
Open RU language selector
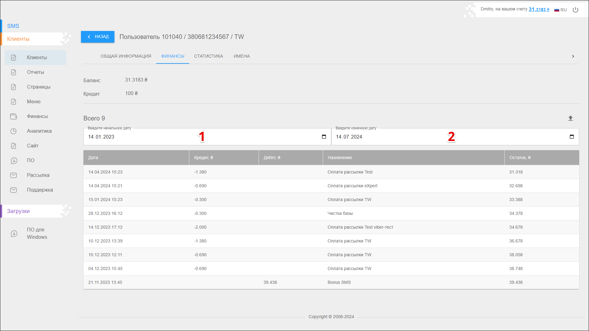point(560,10)
